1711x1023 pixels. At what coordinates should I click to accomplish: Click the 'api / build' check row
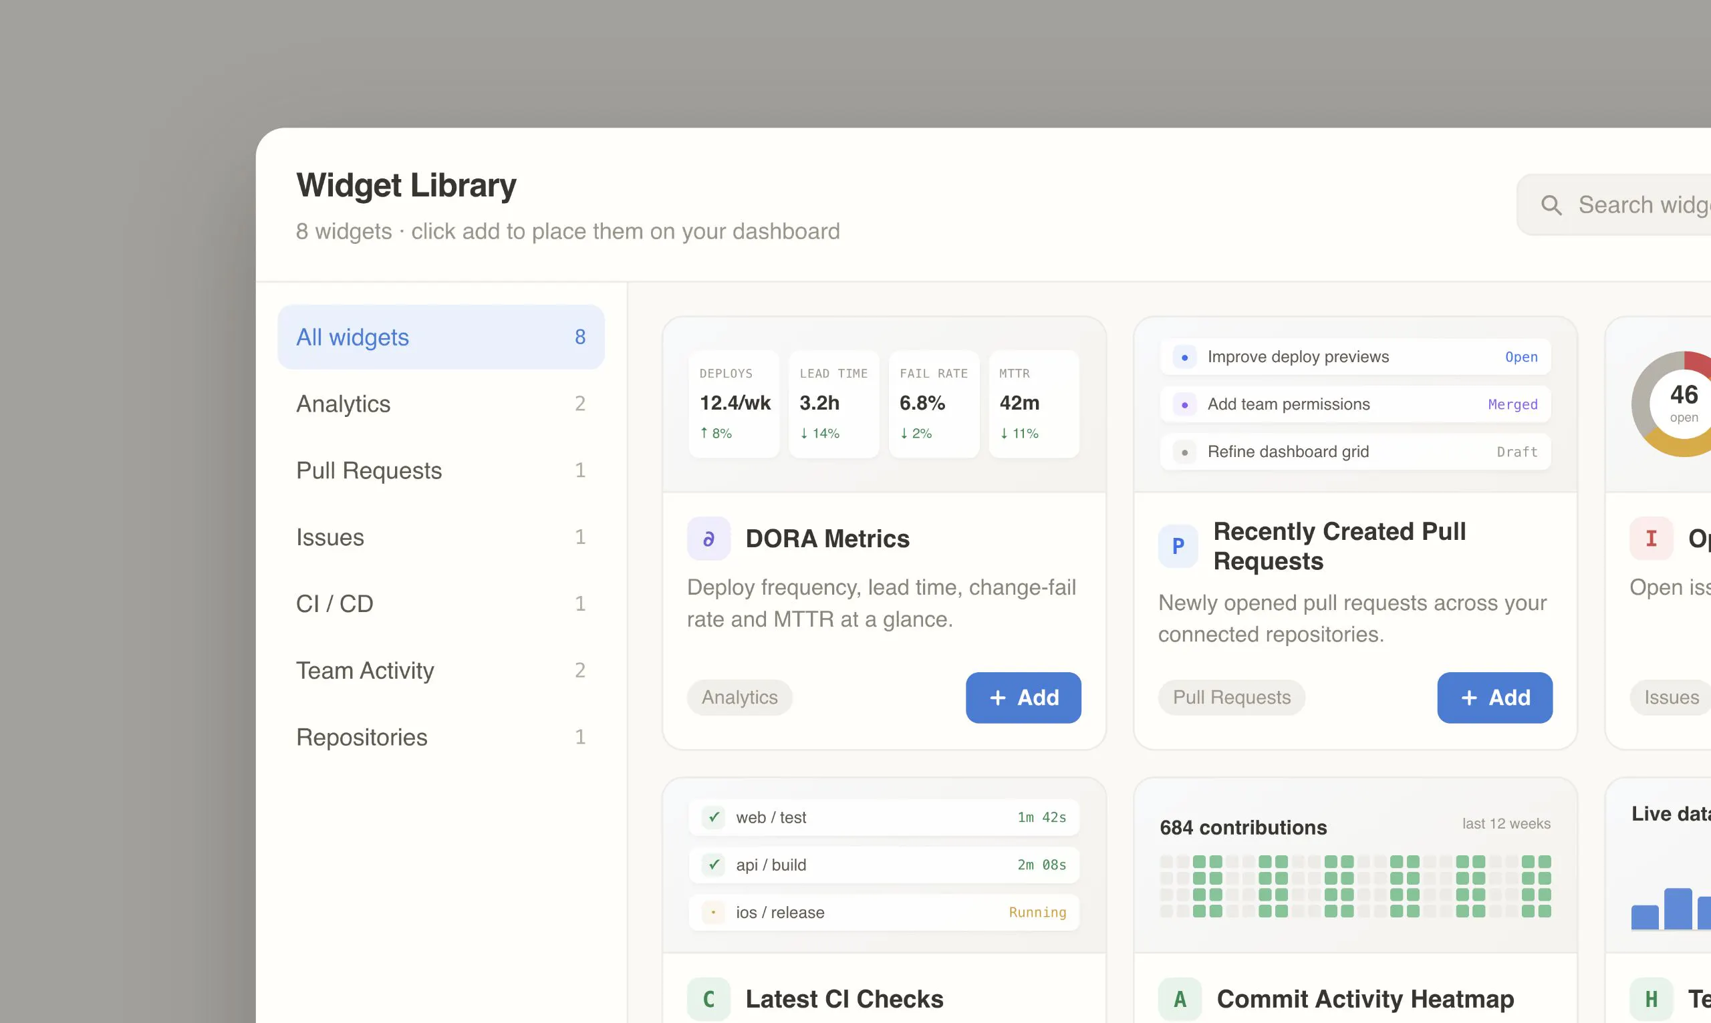[884, 865]
